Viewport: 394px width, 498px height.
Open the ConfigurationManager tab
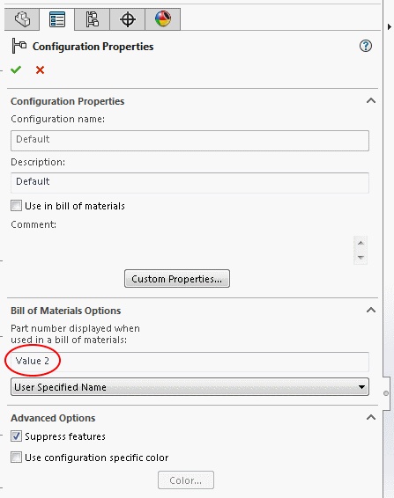pyautogui.click(x=92, y=19)
